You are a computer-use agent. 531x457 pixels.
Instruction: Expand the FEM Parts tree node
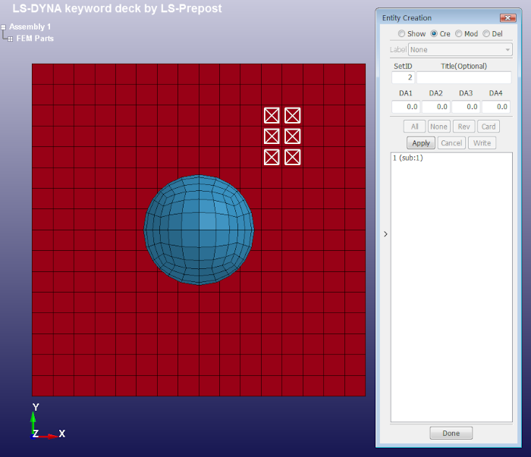[10, 39]
